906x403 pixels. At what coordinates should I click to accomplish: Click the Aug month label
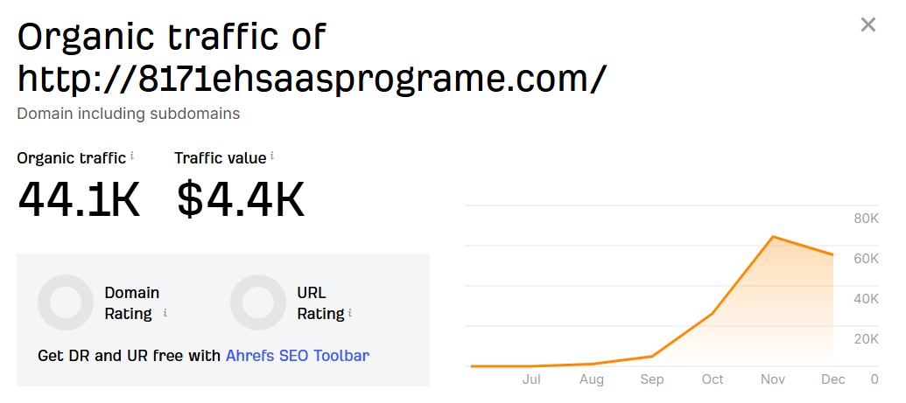click(592, 379)
